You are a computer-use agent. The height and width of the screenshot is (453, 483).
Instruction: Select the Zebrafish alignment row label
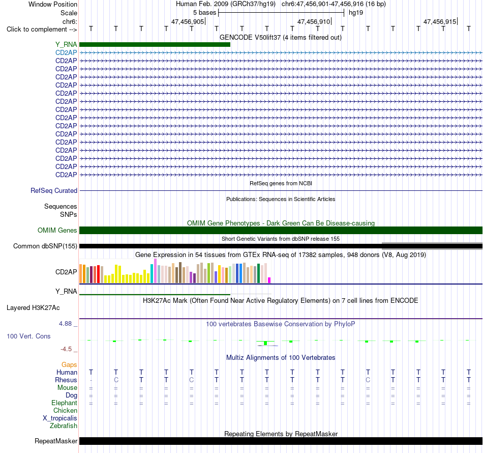64,426
